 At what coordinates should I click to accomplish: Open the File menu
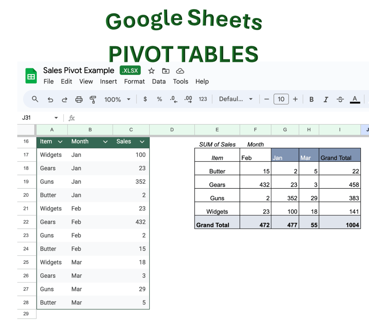click(x=49, y=81)
